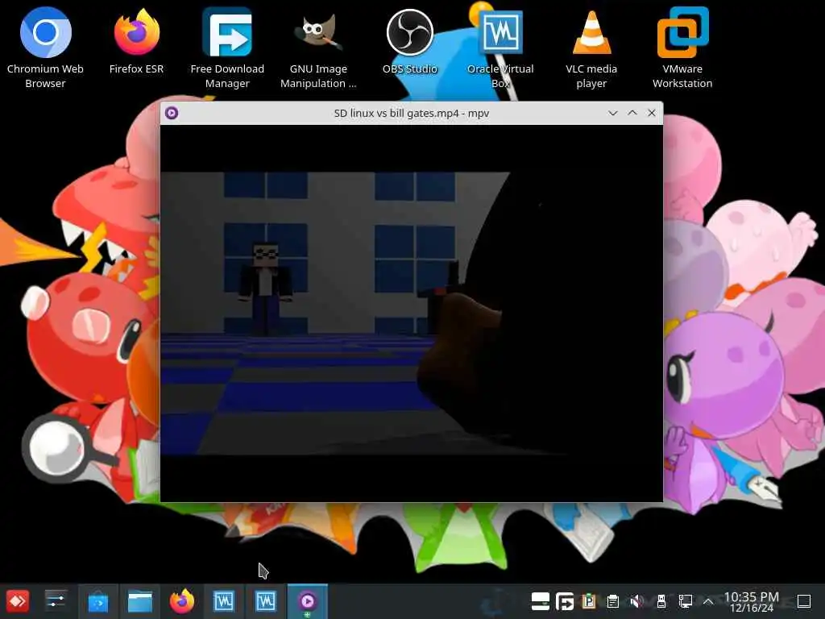Screen dimensions: 825x619
Task: Launch Firefox ESR from the desktop
Action: tap(136, 41)
